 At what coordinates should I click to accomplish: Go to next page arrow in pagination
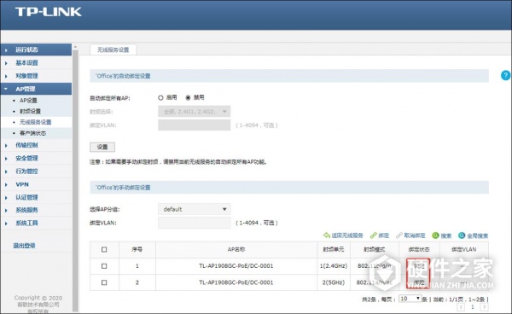[485, 307]
